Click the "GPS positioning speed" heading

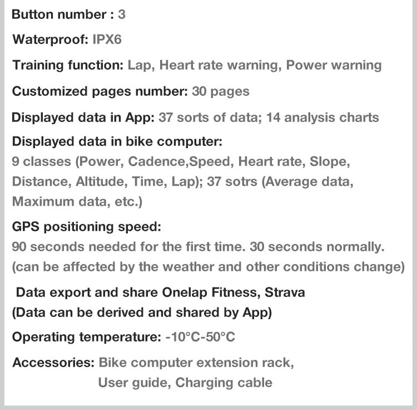click(x=86, y=227)
